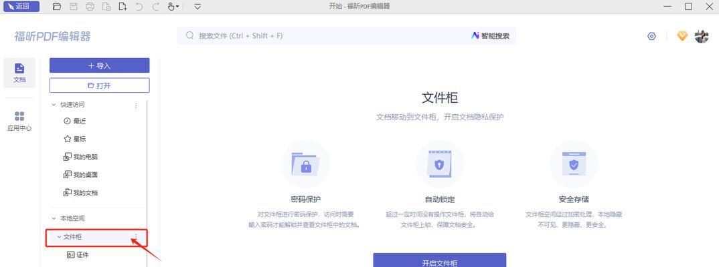The width and height of the screenshot is (719, 267).
Task: Click the 自动锁定 calendar shield icon
Action: (439, 164)
